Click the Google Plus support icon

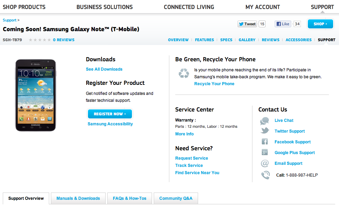pos(265,152)
